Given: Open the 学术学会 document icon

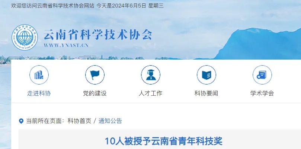Looking at the screenshot, I should (x=262, y=75).
